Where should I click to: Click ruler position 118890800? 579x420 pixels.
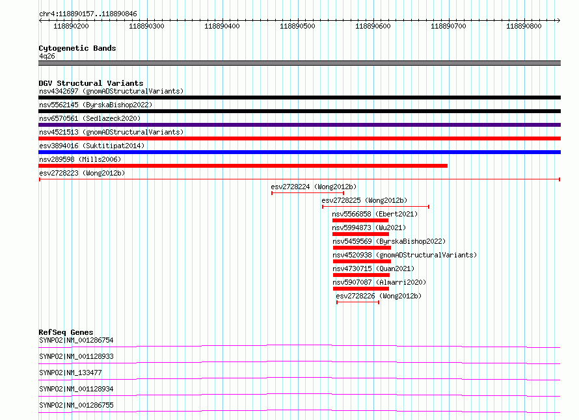coord(524,26)
